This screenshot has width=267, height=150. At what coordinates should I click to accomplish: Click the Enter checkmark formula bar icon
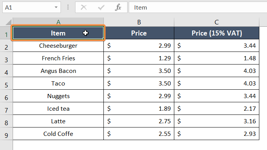point(101,8)
